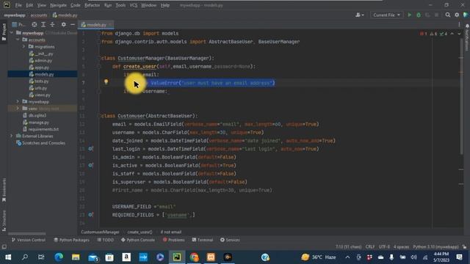The image size is (470, 264).
Task: Expand all items in Project panel
Action: [x=43, y=24]
